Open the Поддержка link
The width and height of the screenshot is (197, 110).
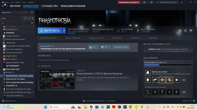(x=153, y=38)
